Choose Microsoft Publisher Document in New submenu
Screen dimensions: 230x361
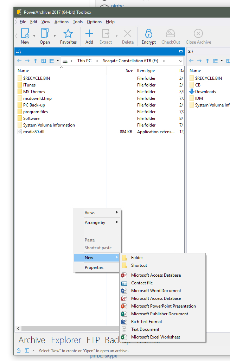[163, 314]
